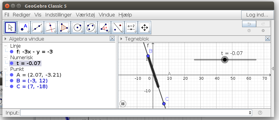Image resolution: width=279 pixels, height=120 pixels.
Task: Close the Algebra vindue panel
Action: pos(112,38)
